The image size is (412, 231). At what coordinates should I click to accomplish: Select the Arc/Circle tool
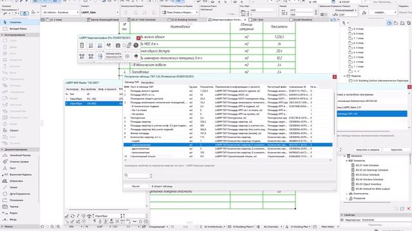(x=20, y=194)
